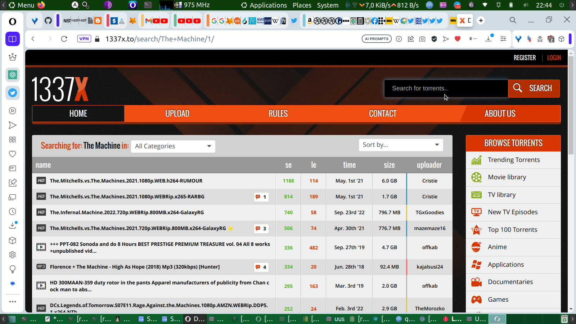Viewport: 576px width, 324px height.
Task: Open the sidebar workspaces icon
Action: [13, 140]
